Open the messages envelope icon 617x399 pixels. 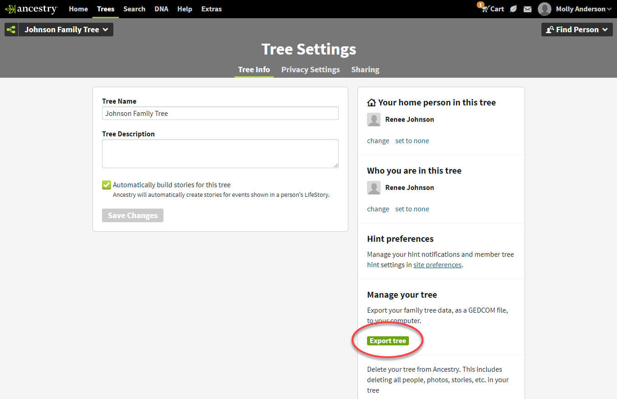(x=527, y=9)
